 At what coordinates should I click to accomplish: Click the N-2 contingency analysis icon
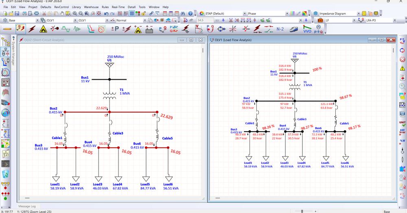[x=280, y=29]
